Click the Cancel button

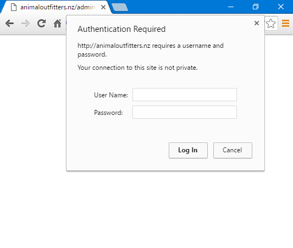[x=233, y=150]
